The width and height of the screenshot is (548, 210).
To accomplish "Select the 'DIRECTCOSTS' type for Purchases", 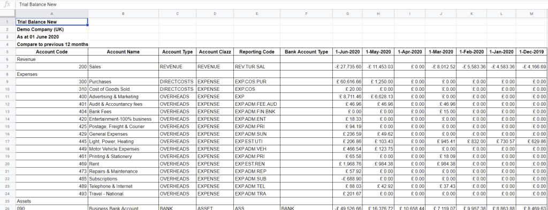I will (178, 82).
